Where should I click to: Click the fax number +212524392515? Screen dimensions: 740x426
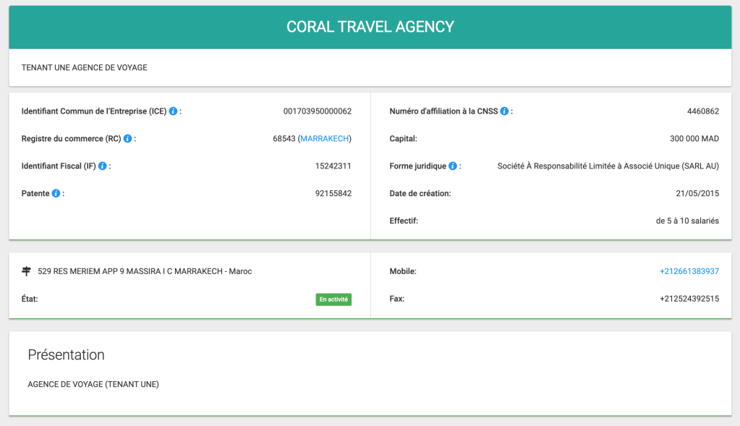[x=689, y=299]
